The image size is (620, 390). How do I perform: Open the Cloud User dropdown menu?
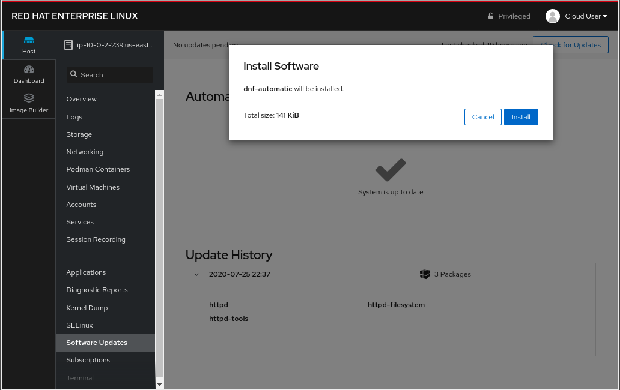[586, 16]
